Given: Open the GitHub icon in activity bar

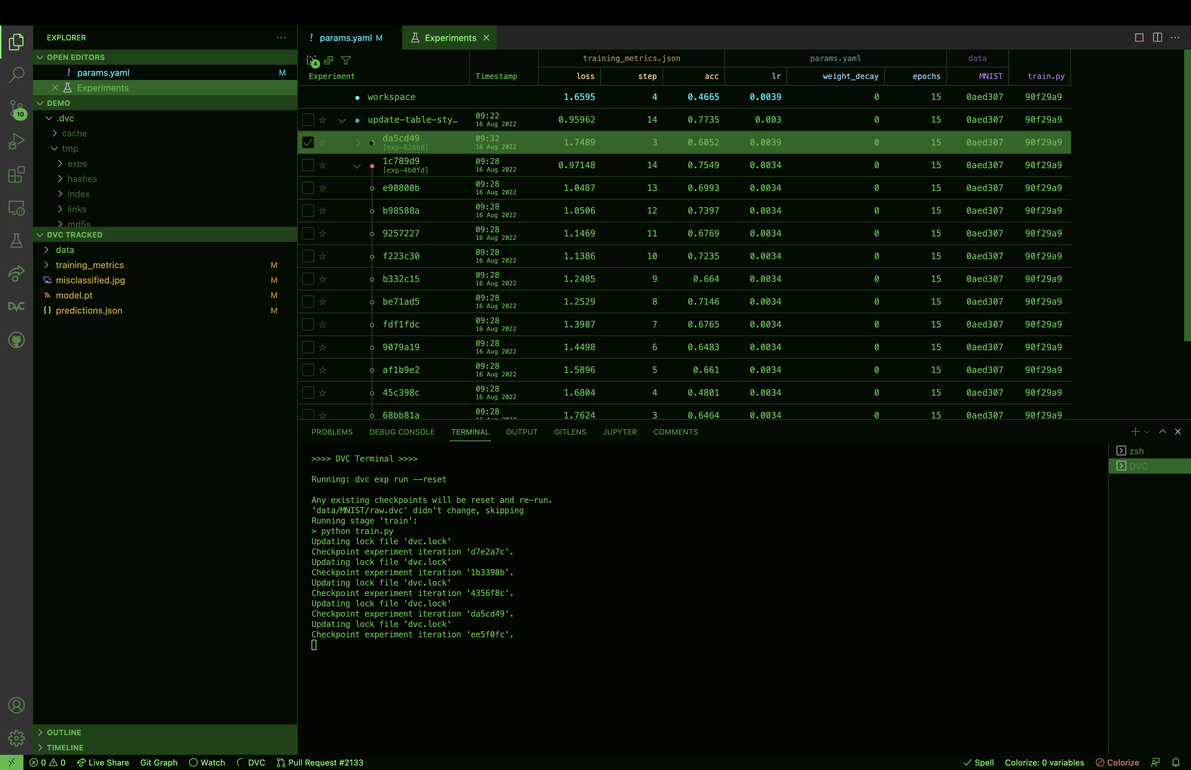Looking at the screenshot, I should (x=17, y=340).
